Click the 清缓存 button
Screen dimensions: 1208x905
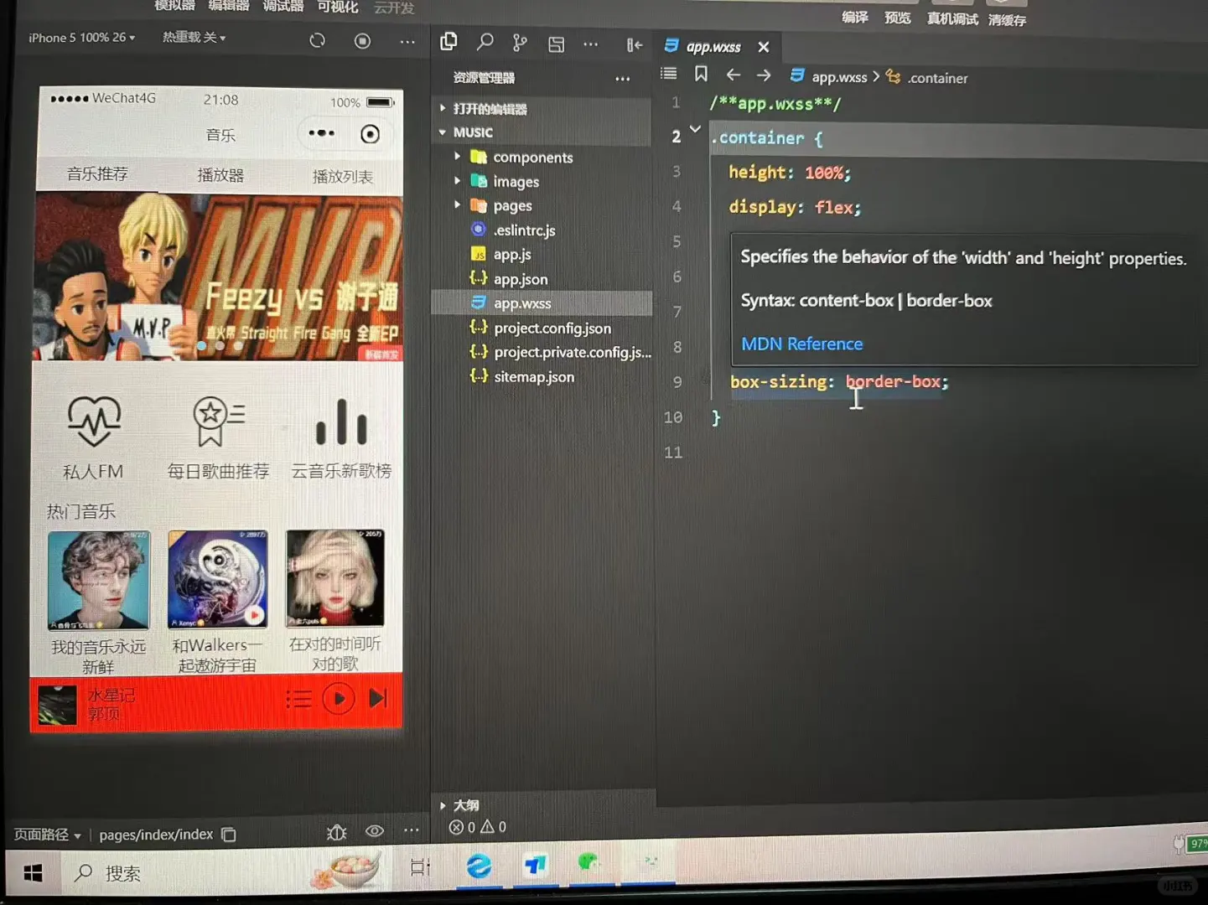coord(1007,20)
